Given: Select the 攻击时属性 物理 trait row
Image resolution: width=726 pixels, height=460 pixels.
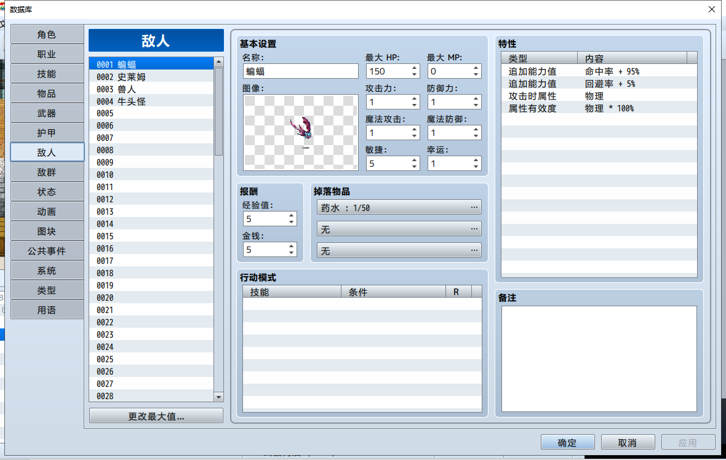Looking at the screenshot, I should [x=599, y=96].
